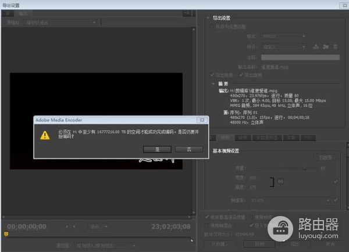This screenshot has height=252, width=349.
Task: Click the 队列 (Queue) button
Action: coord(259,244)
